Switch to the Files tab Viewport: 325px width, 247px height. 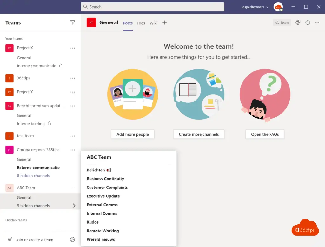(x=141, y=23)
